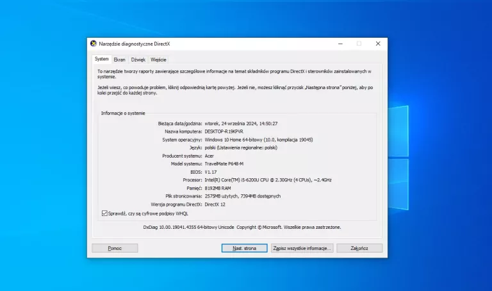Click the computer name DESKTOP-R19KPVR
Image resolution: width=492 pixels, height=291 pixels.
click(x=224, y=131)
